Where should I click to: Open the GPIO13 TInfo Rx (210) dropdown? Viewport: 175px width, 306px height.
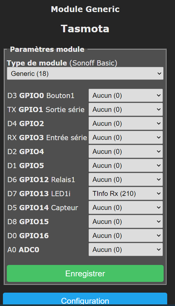click(x=126, y=194)
